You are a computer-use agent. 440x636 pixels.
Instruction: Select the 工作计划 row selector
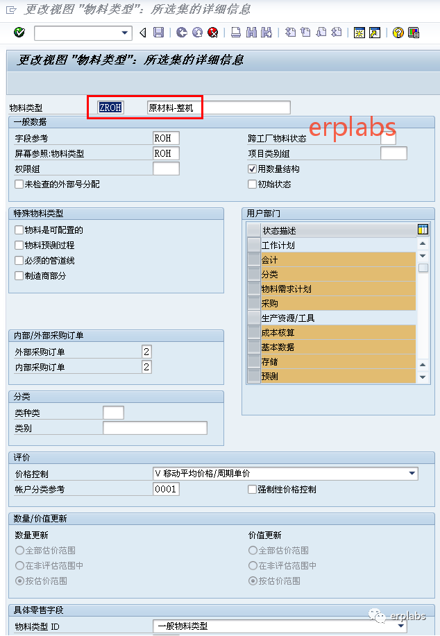click(x=254, y=245)
